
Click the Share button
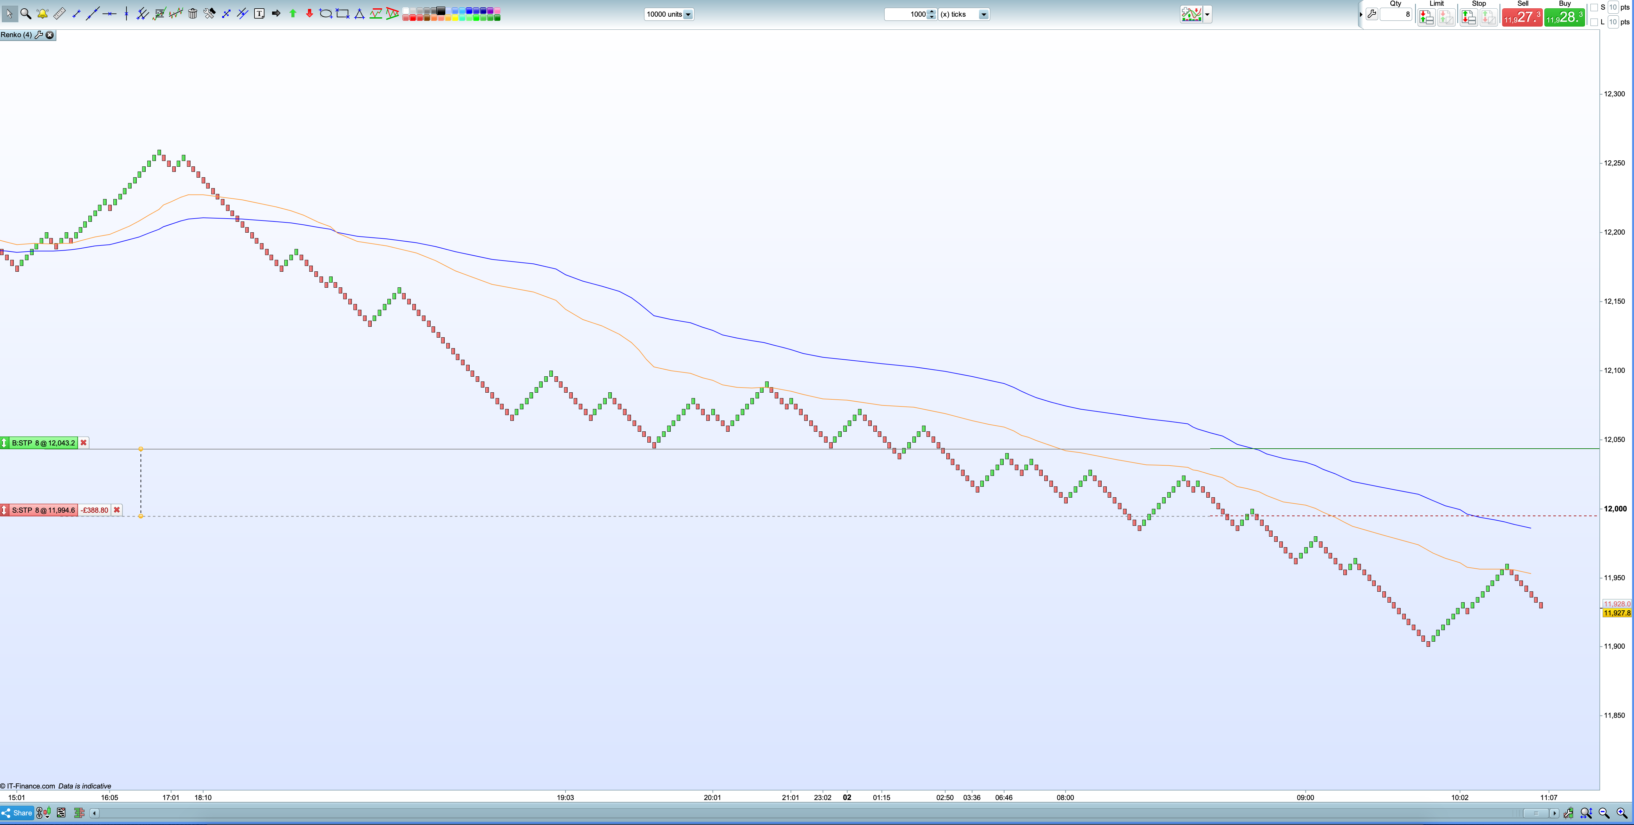17,813
